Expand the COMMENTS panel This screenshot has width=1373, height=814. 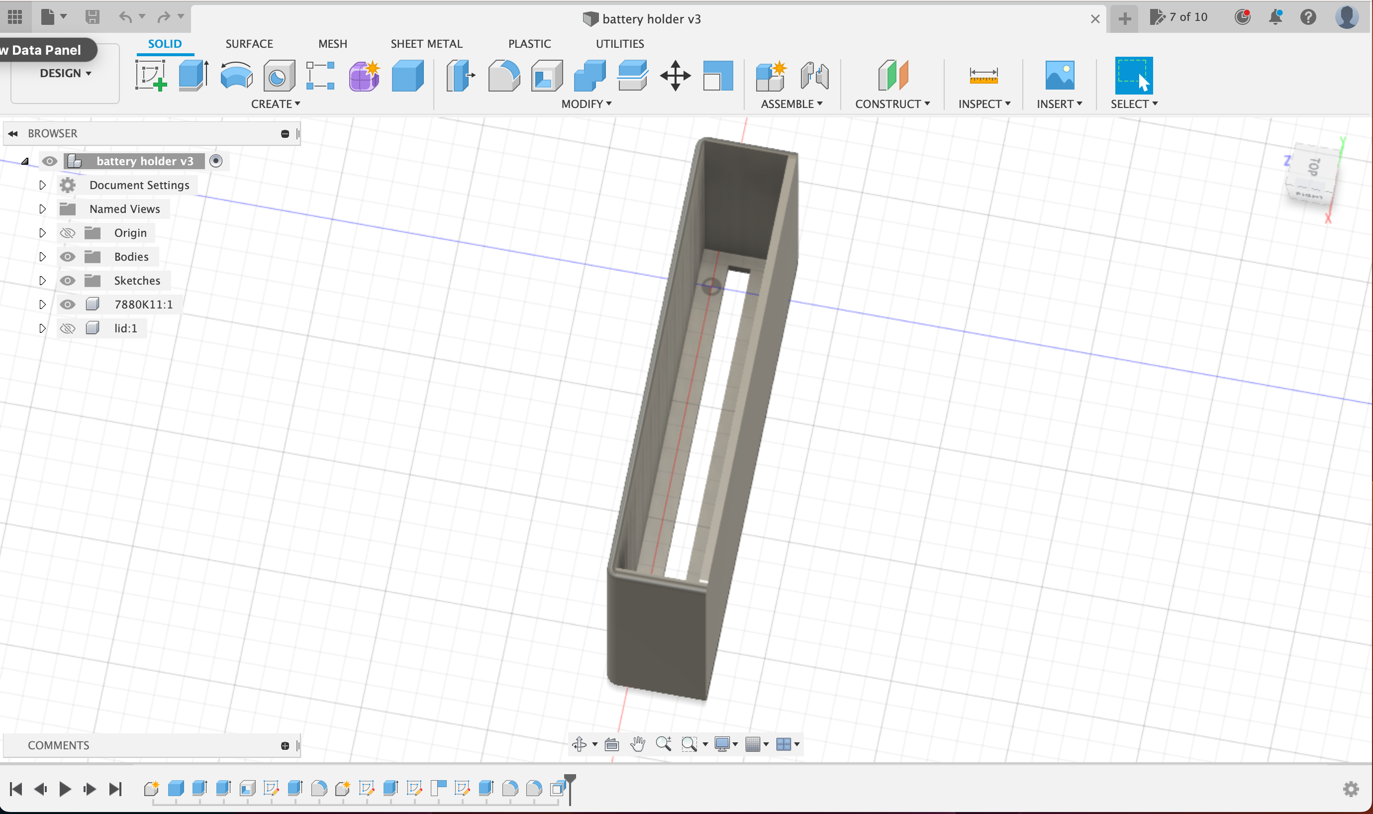pyautogui.click(x=285, y=745)
